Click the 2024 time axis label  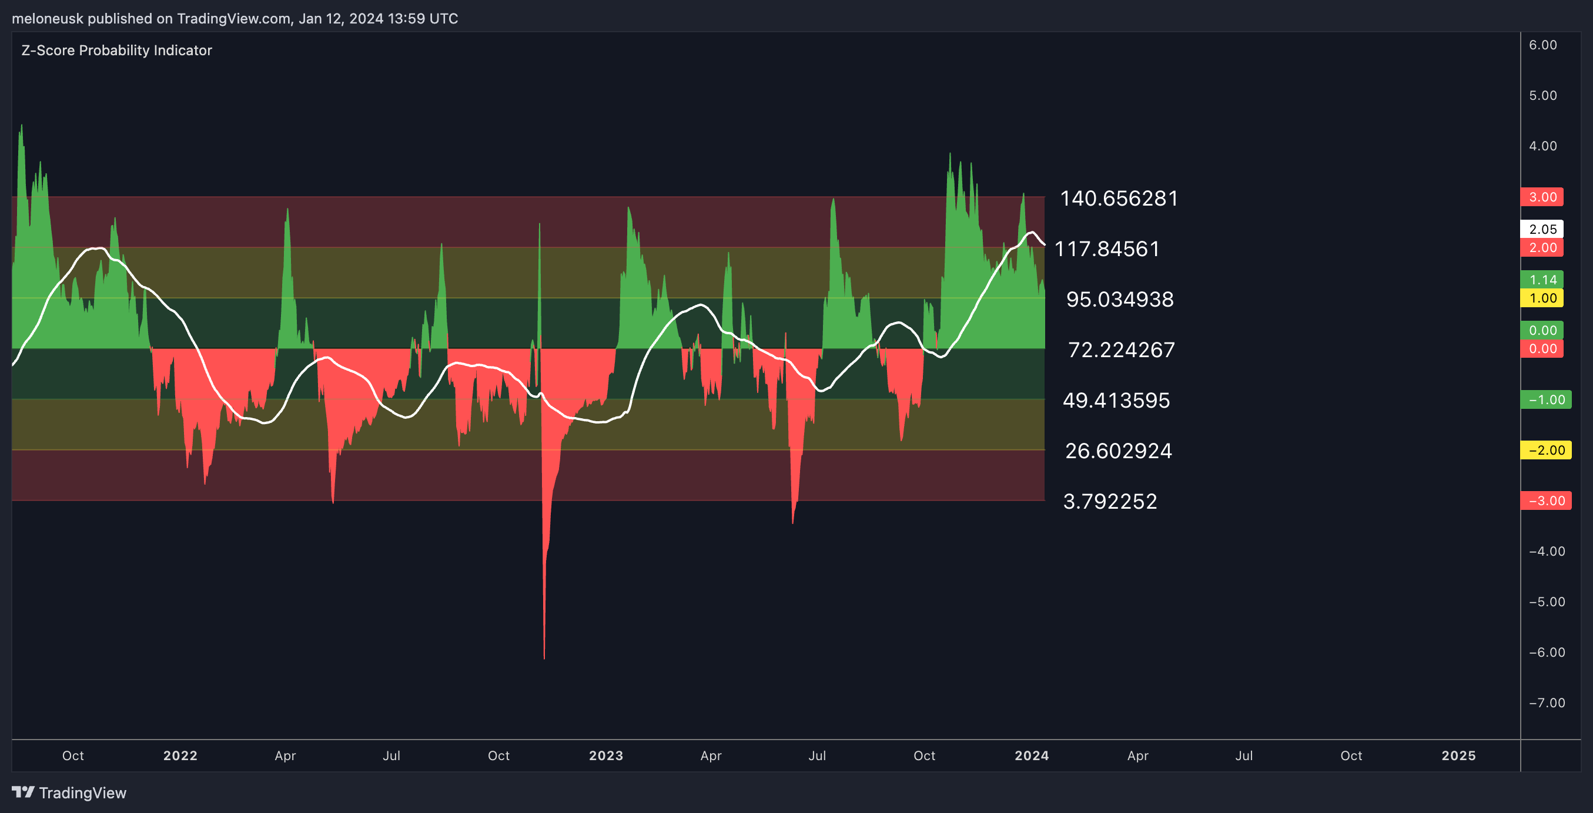click(x=1032, y=756)
